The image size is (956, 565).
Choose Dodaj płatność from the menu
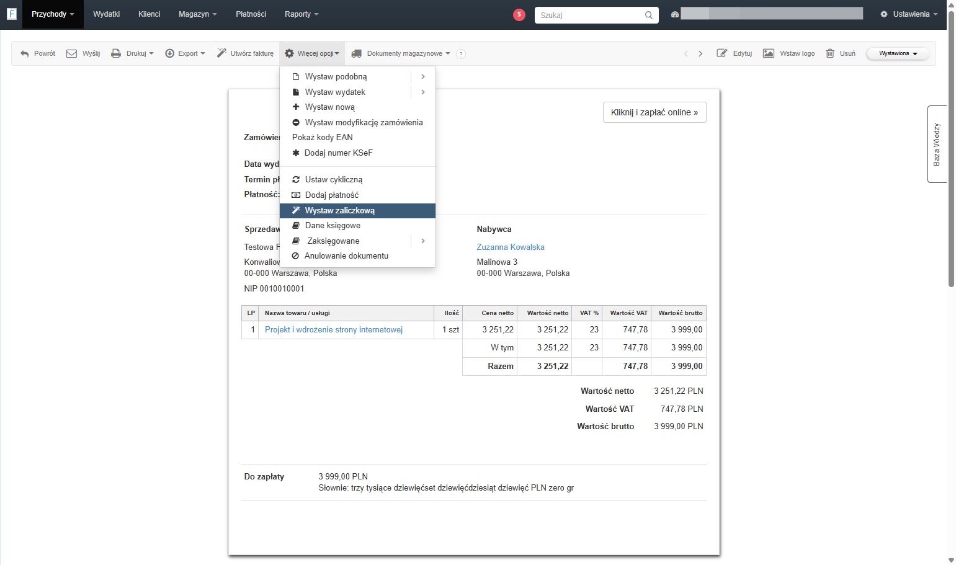[x=357, y=195]
